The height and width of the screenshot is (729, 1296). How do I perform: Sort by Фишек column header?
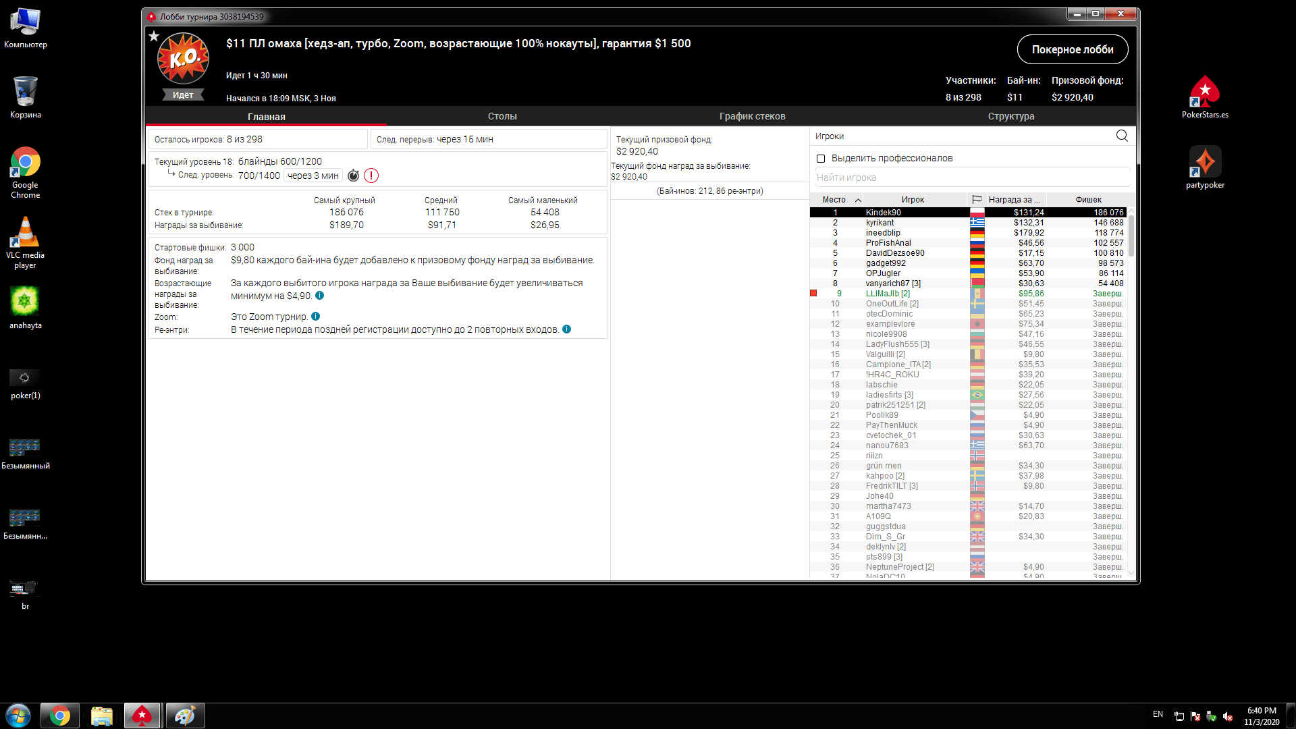pyautogui.click(x=1088, y=200)
